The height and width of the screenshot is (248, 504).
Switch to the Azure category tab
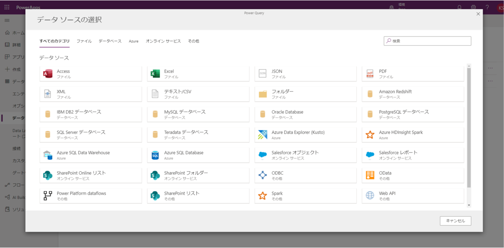click(134, 41)
